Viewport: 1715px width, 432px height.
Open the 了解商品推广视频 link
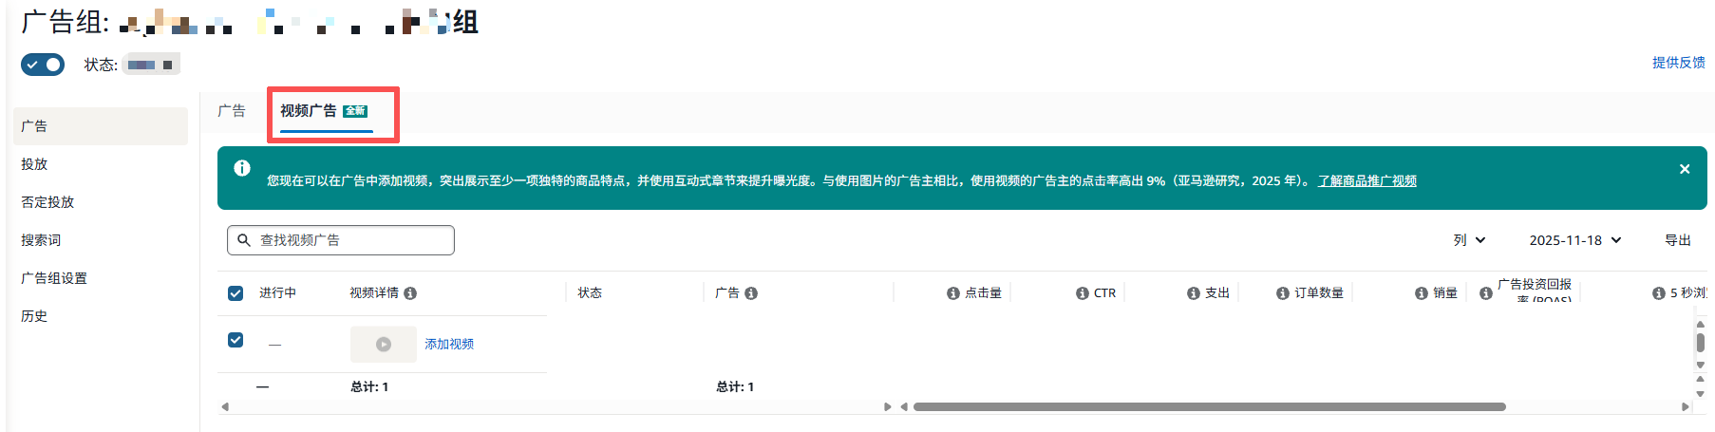click(x=1366, y=180)
